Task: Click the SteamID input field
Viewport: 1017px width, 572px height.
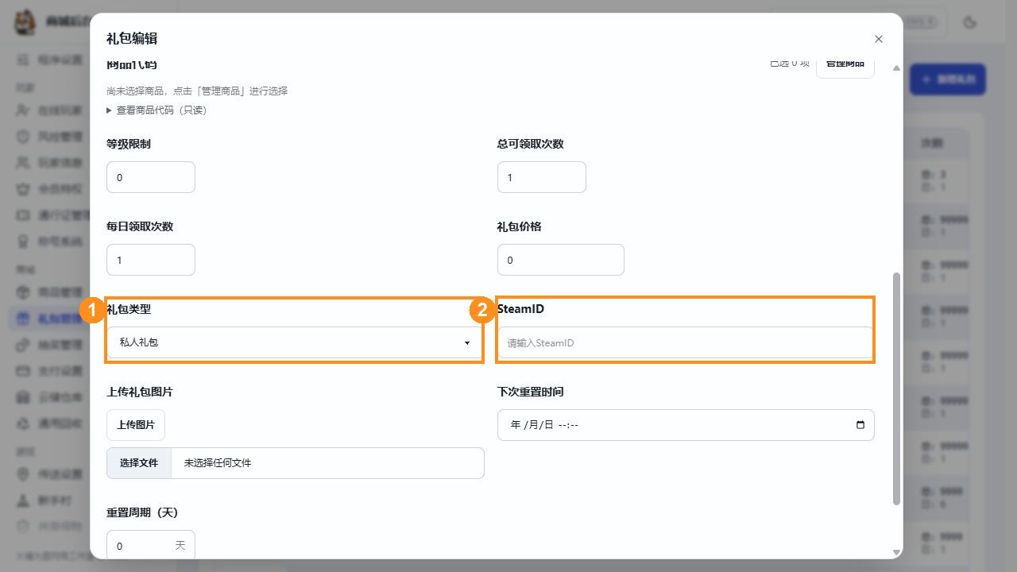Action: [x=686, y=343]
